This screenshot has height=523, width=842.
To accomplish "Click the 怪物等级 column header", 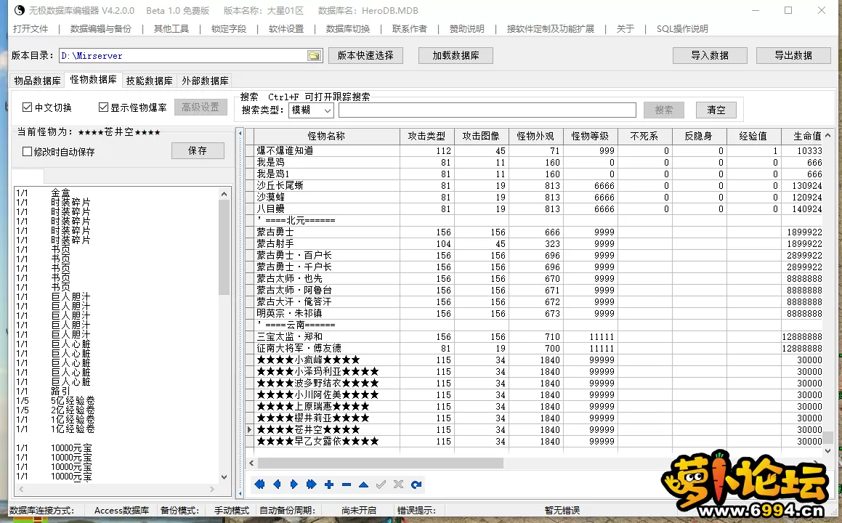I will (590, 136).
